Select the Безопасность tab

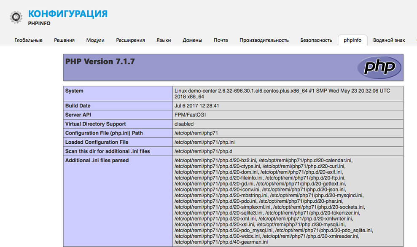[x=316, y=40]
